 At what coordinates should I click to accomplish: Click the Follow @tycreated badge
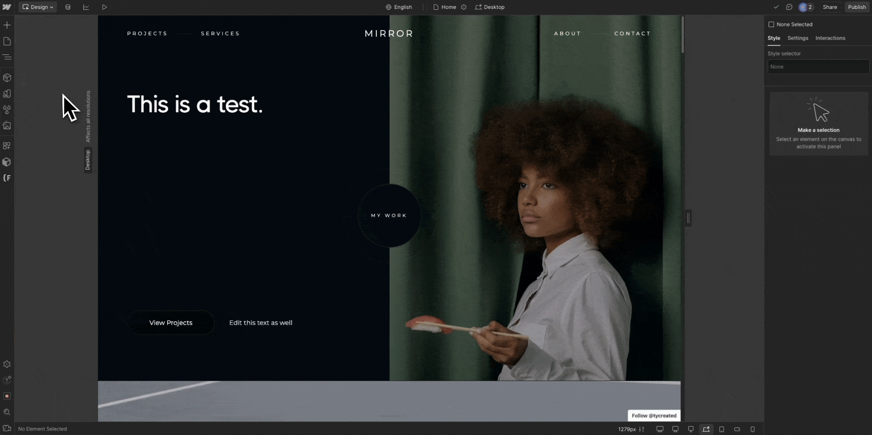coord(654,415)
